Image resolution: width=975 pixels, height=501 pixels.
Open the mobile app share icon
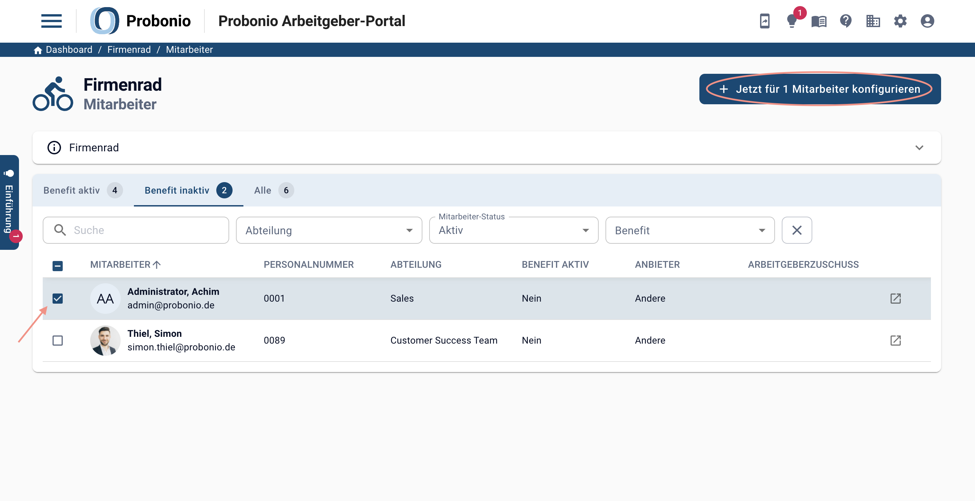(x=764, y=21)
